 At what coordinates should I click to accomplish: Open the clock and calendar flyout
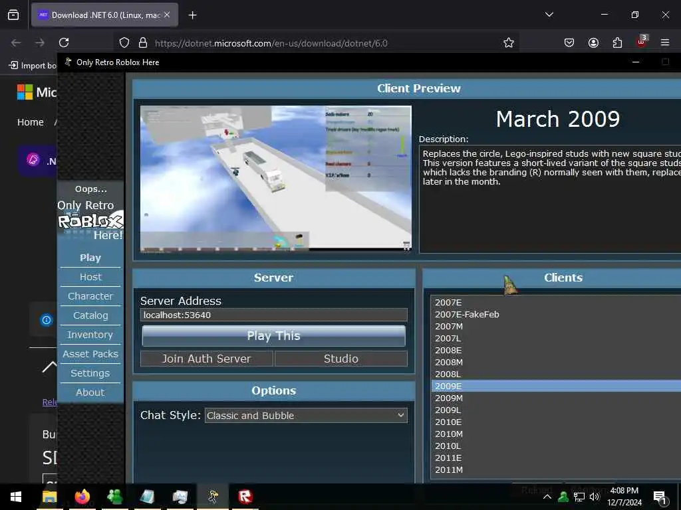pyautogui.click(x=624, y=497)
